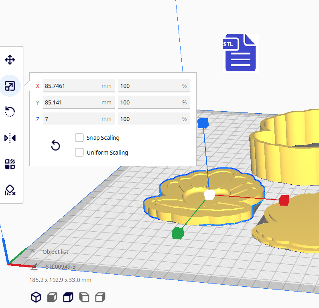The height and width of the screenshot is (308, 319).
Task: Select STL 00949-3 in the object list
Action: [x=60, y=266]
